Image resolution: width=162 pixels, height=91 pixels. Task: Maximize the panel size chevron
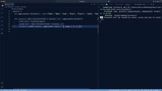coord(158,5)
